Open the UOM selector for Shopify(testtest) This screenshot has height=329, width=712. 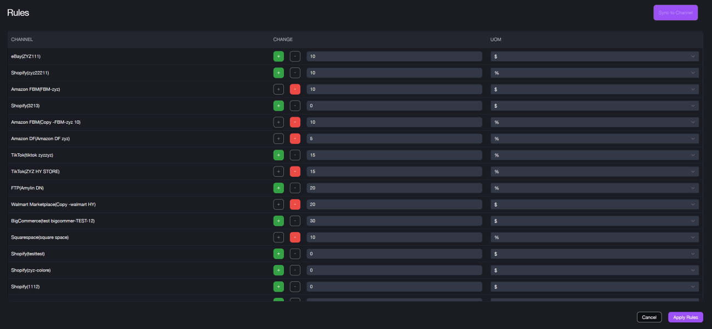tap(594, 253)
